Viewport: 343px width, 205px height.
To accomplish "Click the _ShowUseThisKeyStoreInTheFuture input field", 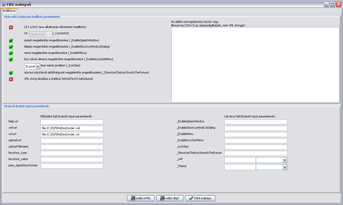I will [256, 153].
